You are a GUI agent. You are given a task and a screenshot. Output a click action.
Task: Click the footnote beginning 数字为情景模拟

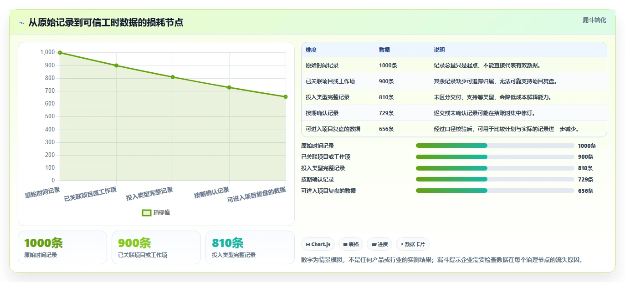coord(442,260)
